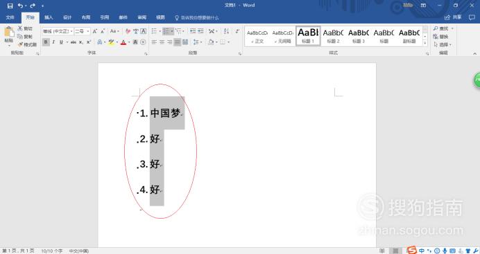Viewport: 480px width, 254px height.
Task: Open the change case Aa dropdown
Action: pos(114,31)
